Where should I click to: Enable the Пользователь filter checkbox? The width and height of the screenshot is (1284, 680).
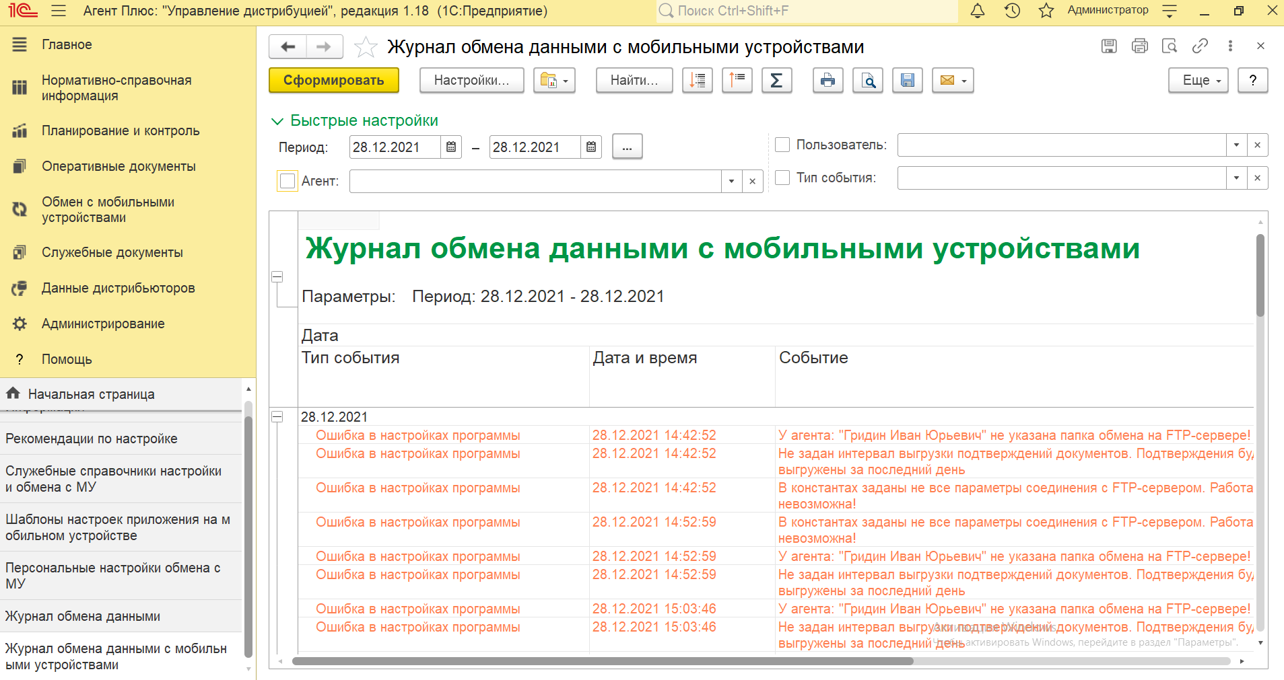tap(782, 145)
